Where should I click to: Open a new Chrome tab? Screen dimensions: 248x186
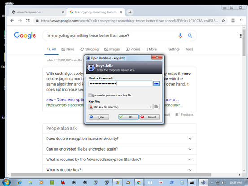(x=130, y=12)
